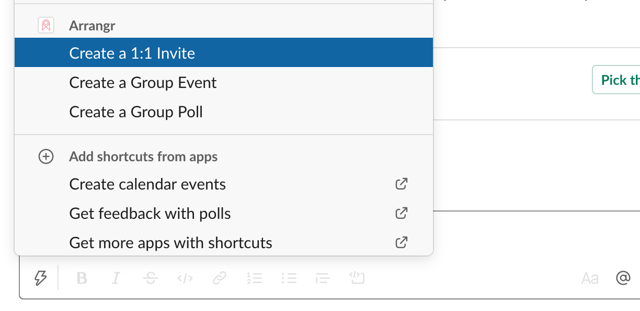Start an ordered numbered list
640x311 pixels.
point(255,278)
